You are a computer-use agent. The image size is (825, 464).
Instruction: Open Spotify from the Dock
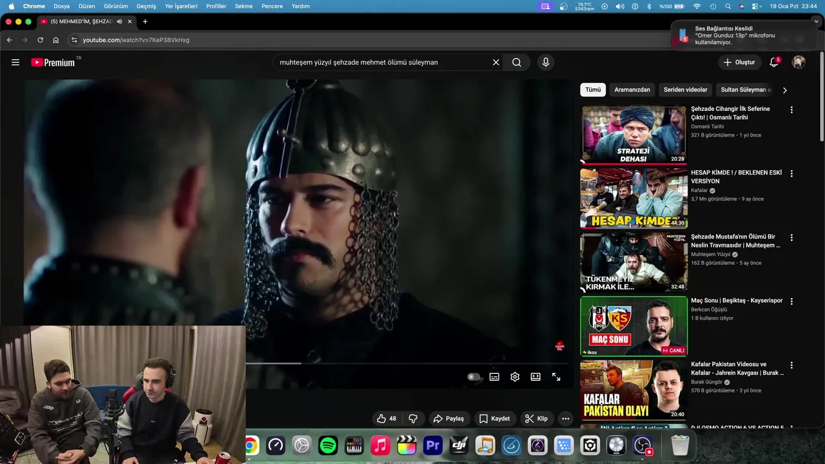[328, 445]
